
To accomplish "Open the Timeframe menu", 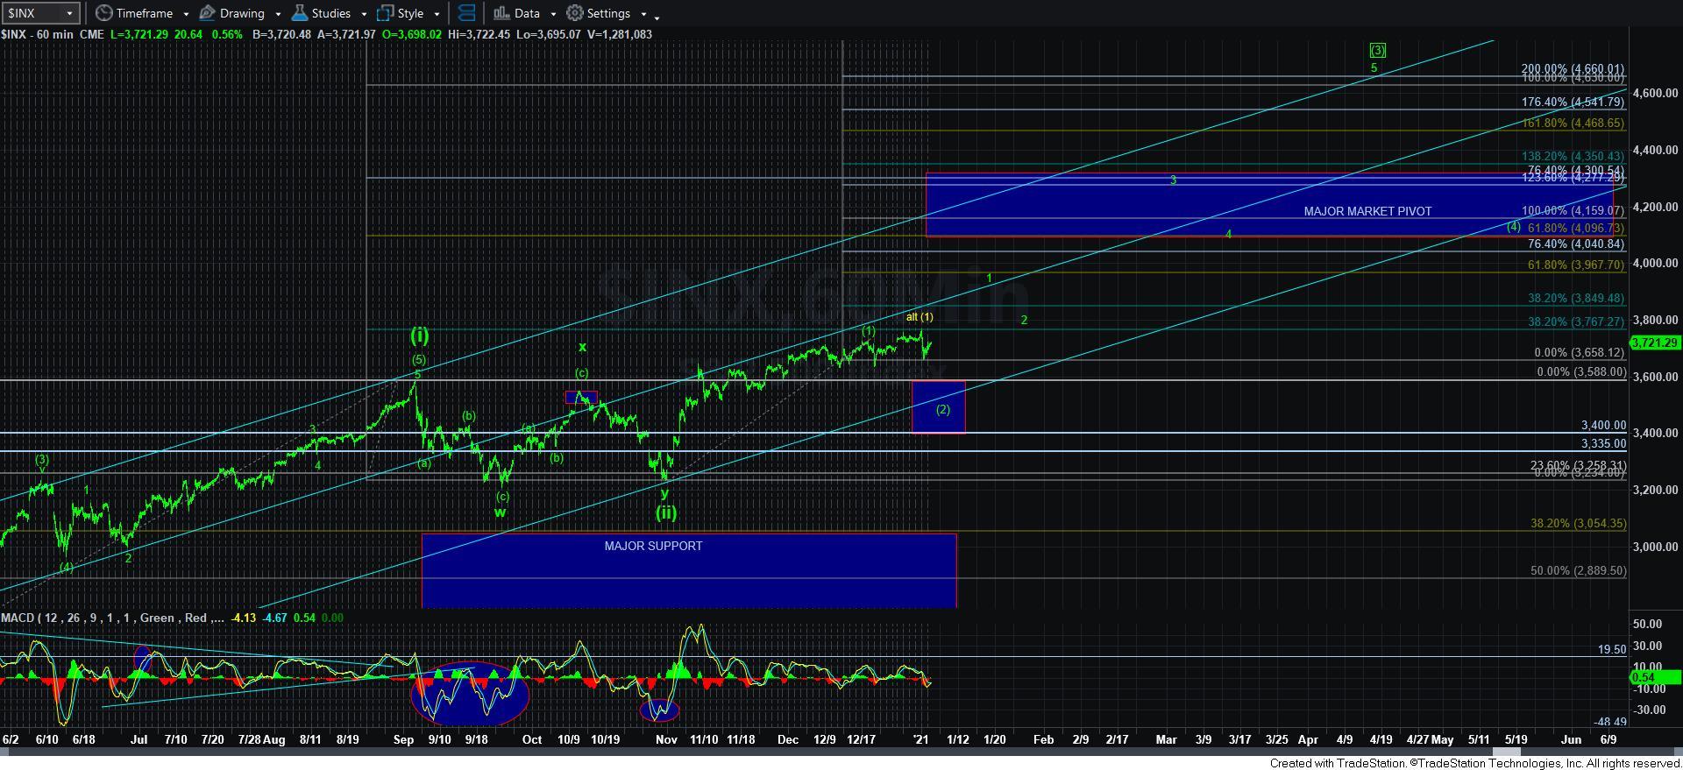I will tap(134, 13).
